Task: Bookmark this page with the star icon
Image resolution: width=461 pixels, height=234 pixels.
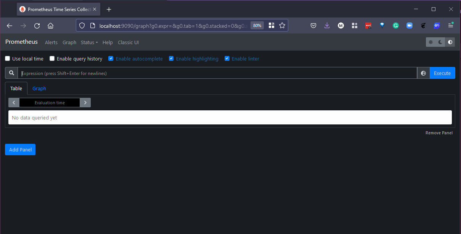Action: [282, 25]
